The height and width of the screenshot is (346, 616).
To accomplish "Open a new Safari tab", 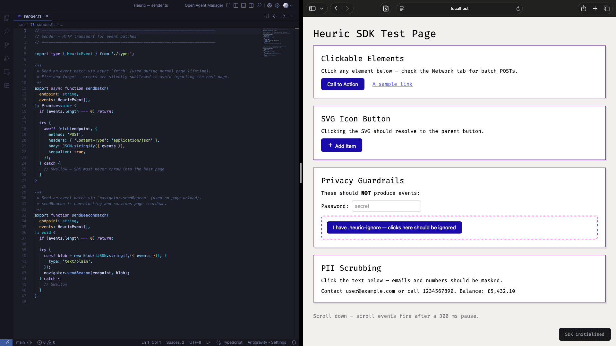I will click(x=595, y=9).
